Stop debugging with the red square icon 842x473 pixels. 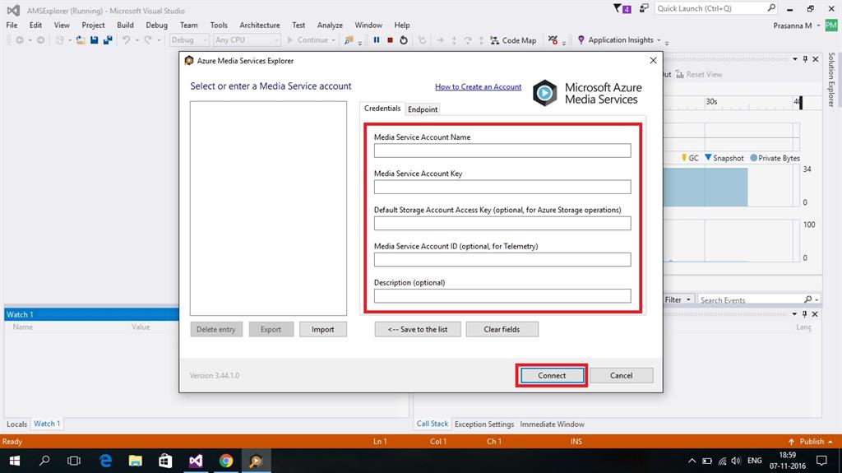coord(390,39)
